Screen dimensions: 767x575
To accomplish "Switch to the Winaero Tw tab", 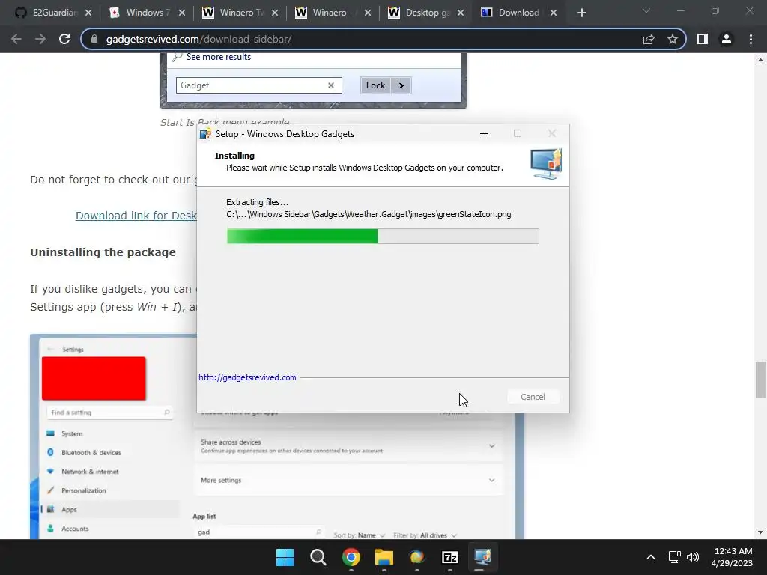I will (240, 13).
